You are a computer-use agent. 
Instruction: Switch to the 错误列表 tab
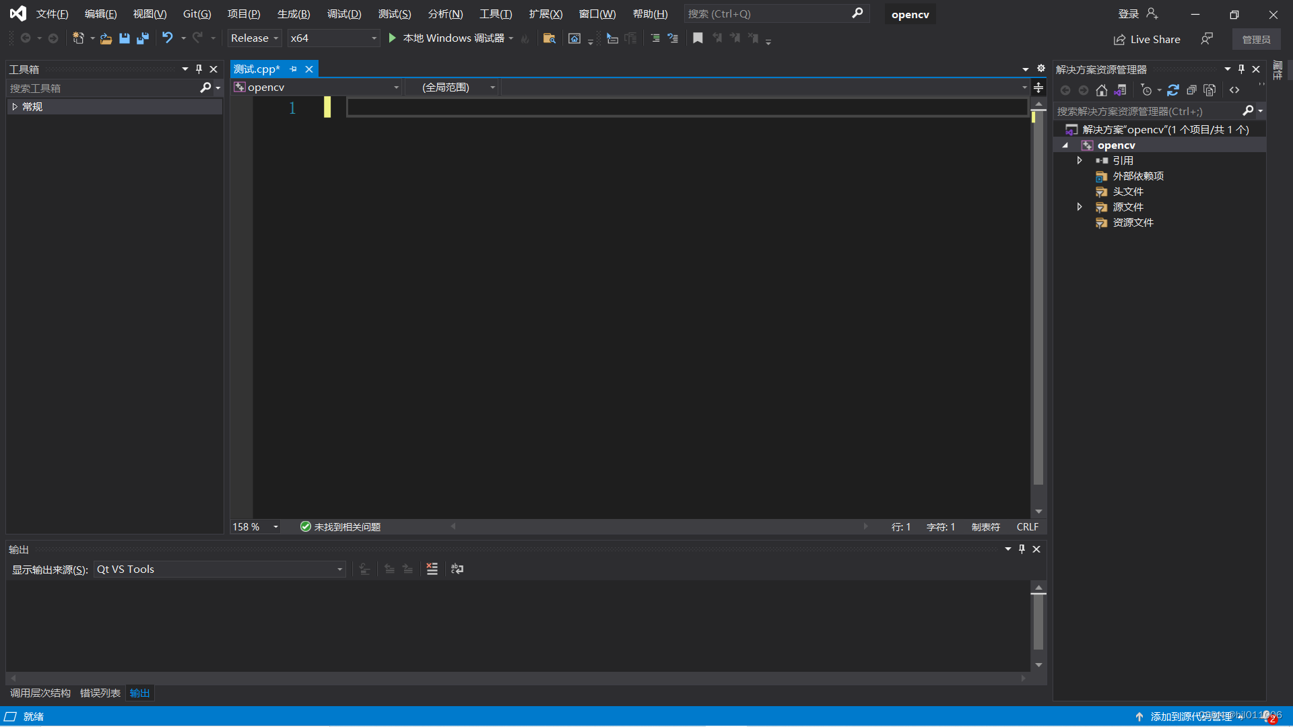click(x=100, y=693)
